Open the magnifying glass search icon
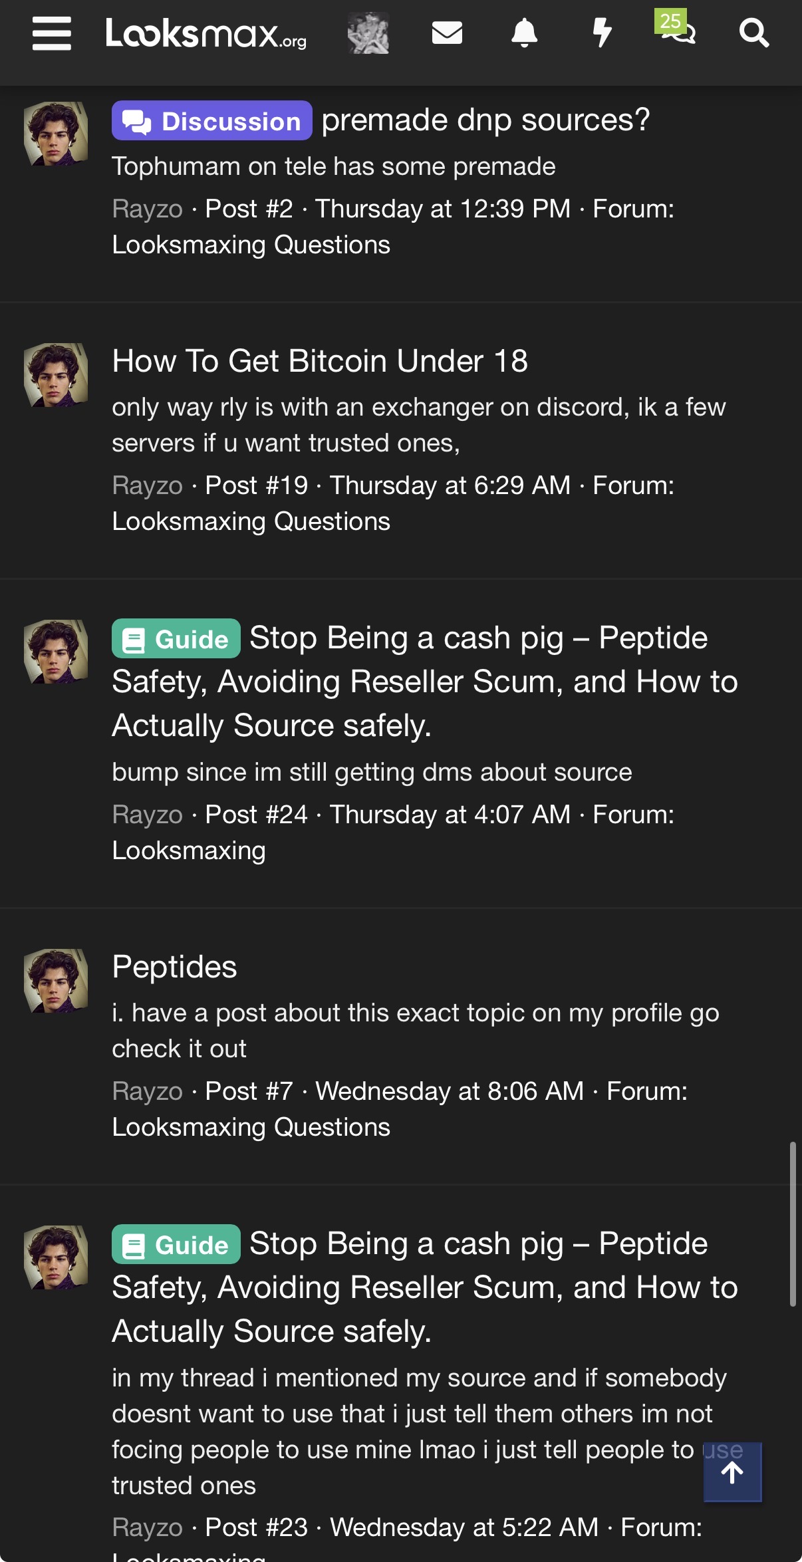 coord(754,33)
